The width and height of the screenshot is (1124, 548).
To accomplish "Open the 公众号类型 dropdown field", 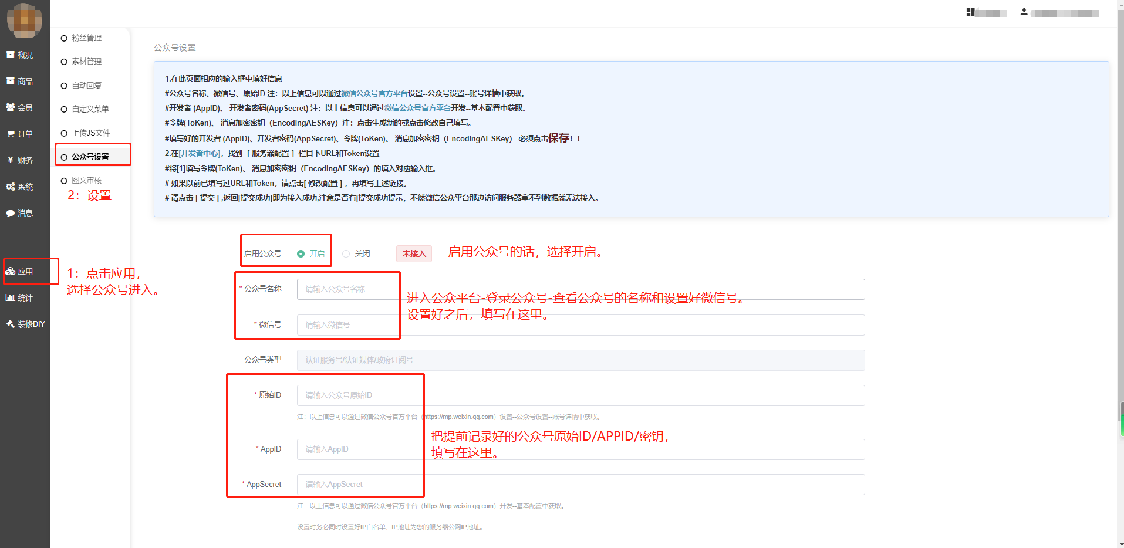I will pyautogui.click(x=580, y=360).
